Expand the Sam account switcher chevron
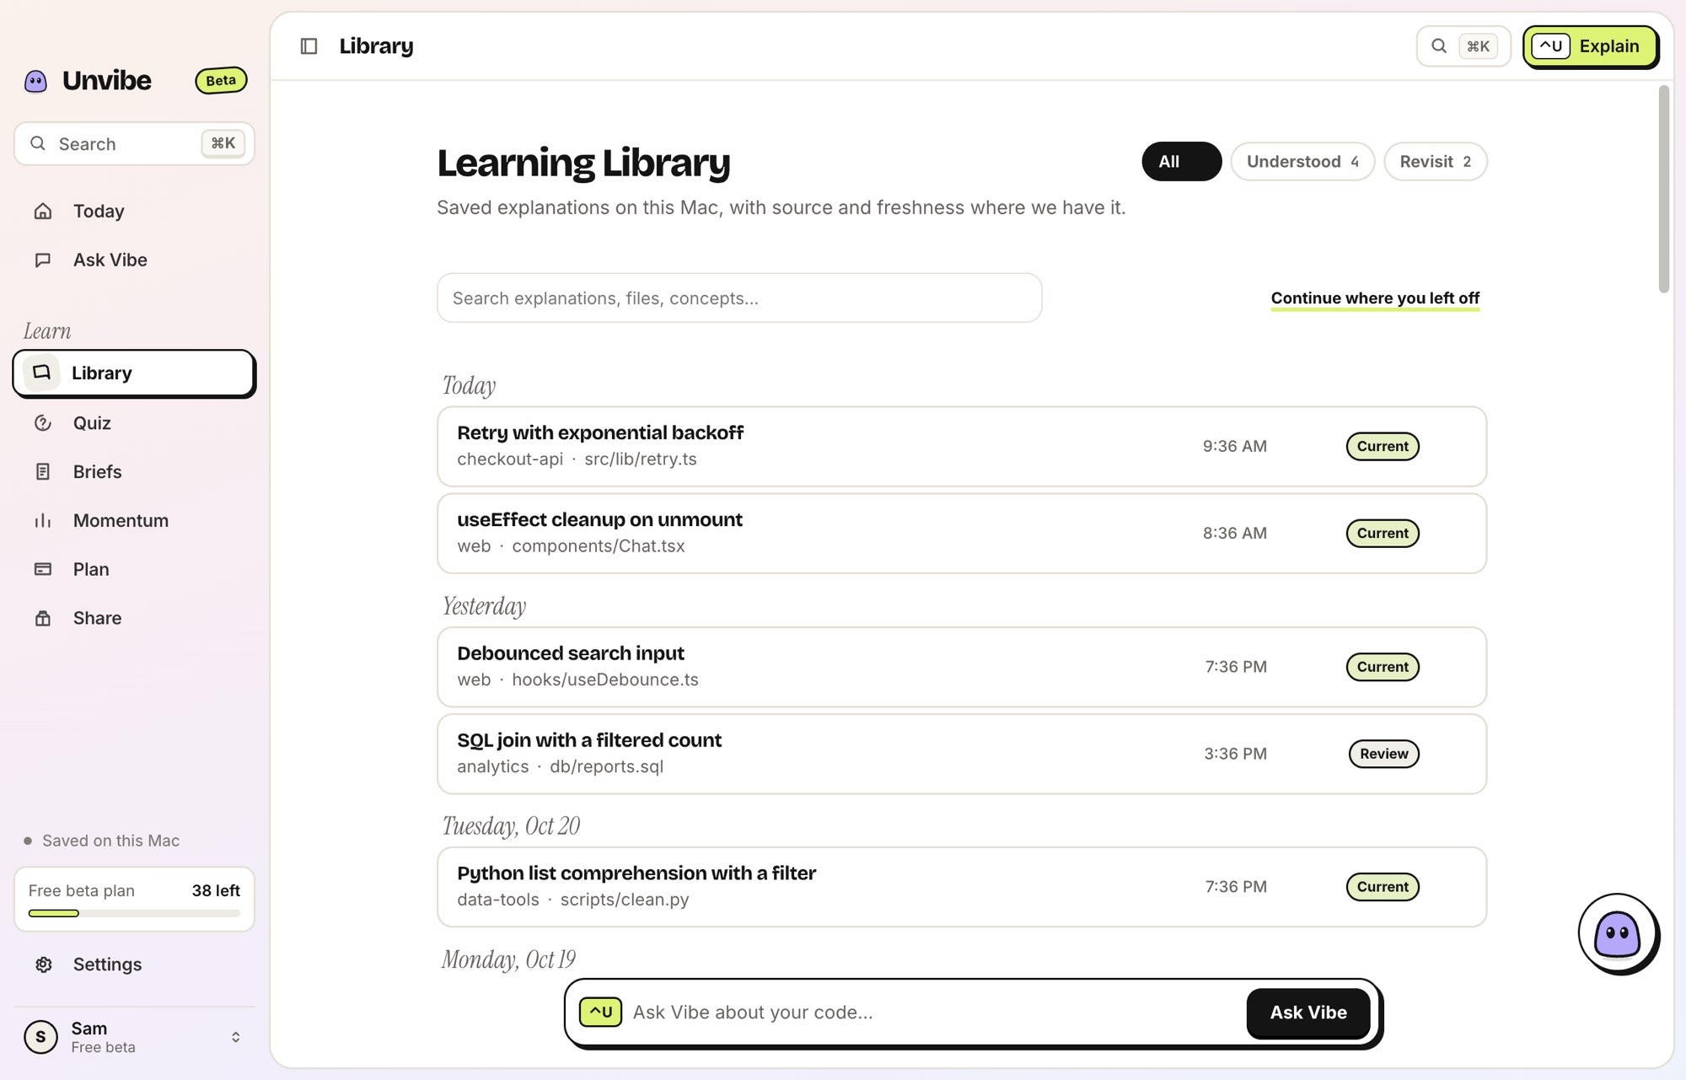This screenshot has height=1080, width=1686. (x=235, y=1037)
